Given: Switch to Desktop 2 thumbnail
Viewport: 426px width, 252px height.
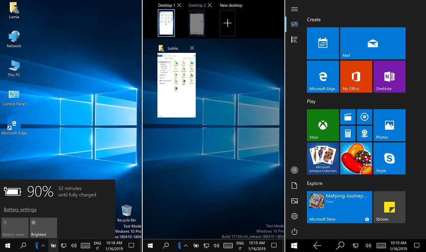Looking at the screenshot, I should pos(197,23).
